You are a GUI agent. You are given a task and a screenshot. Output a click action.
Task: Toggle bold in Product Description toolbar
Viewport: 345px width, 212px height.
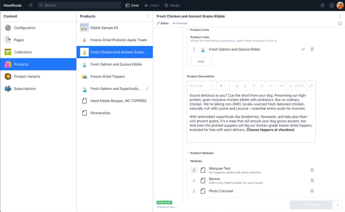click(221, 86)
